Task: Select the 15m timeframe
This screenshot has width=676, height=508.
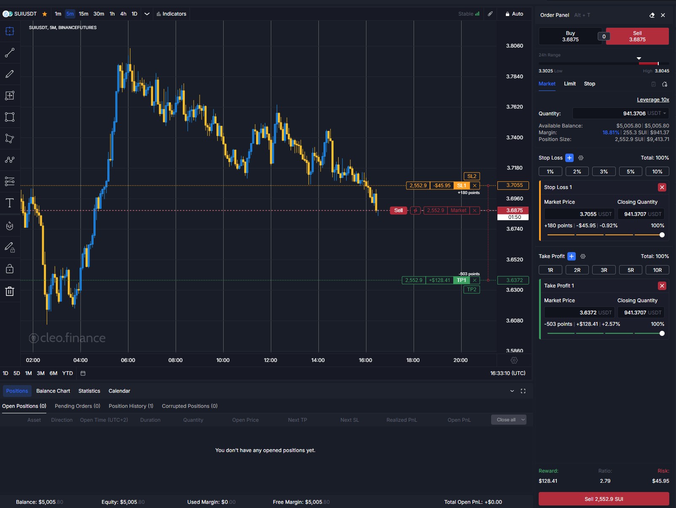Action: (83, 14)
